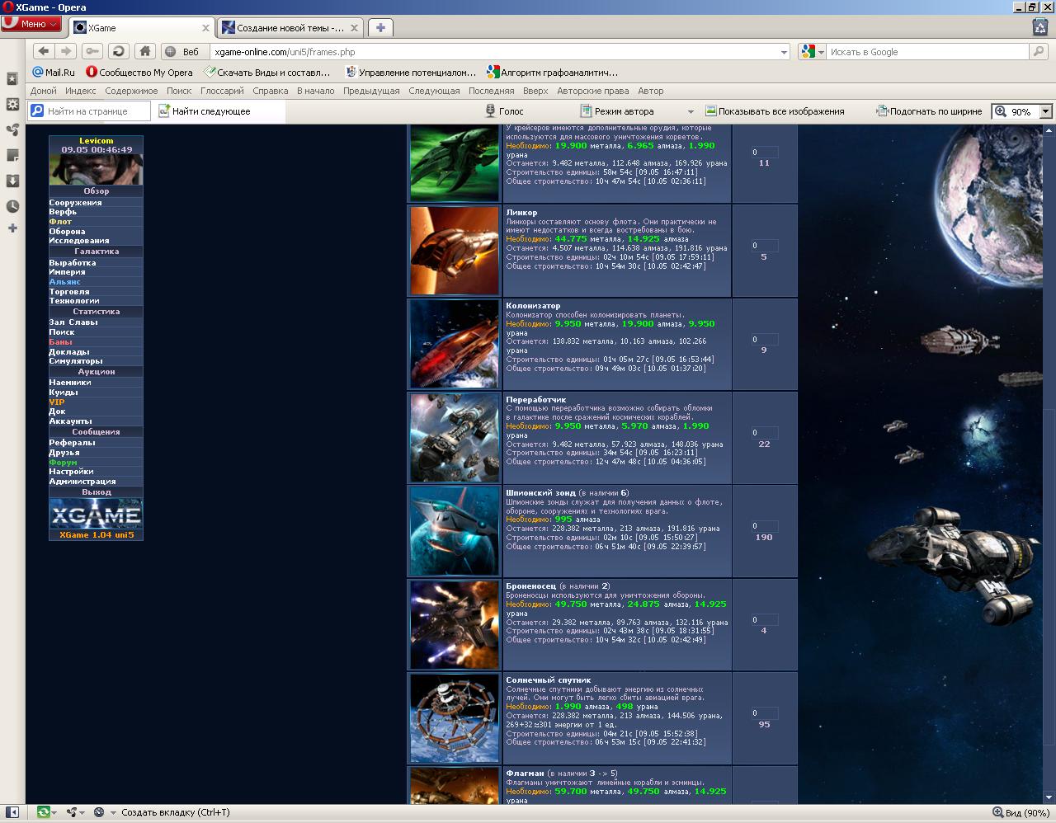Screen dimensions: 1056x823
Task: Click the Google search magnifier button
Action: coord(1039,51)
